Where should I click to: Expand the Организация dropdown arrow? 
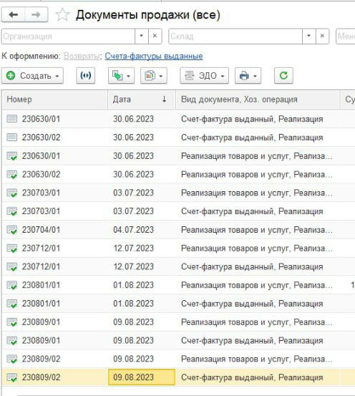[x=142, y=37]
